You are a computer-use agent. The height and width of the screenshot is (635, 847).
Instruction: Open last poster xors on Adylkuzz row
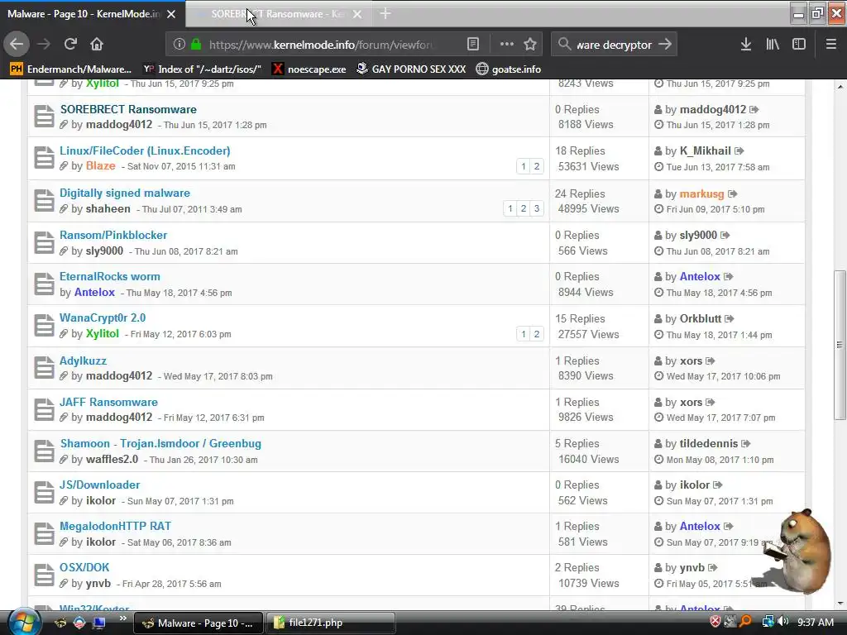coord(691,360)
